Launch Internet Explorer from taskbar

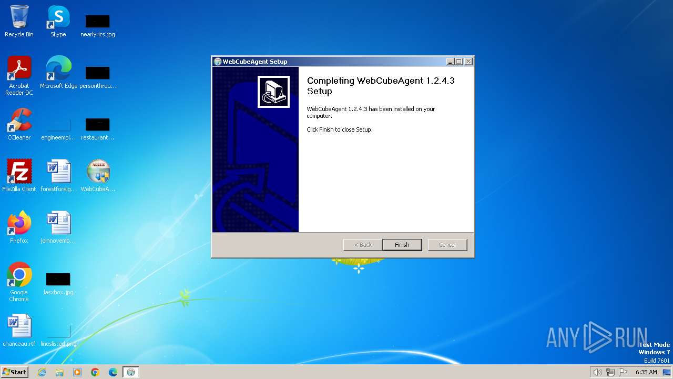[42, 372]
